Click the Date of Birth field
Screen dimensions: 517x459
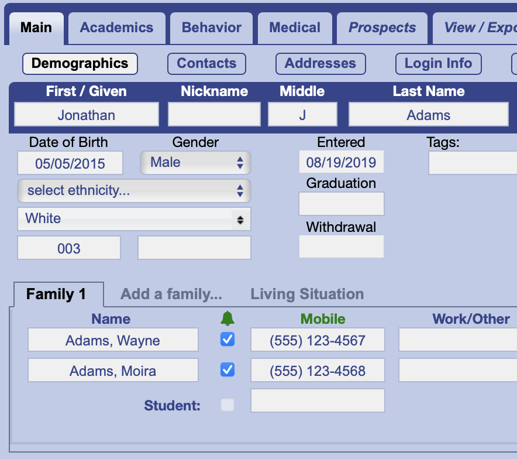70,163
